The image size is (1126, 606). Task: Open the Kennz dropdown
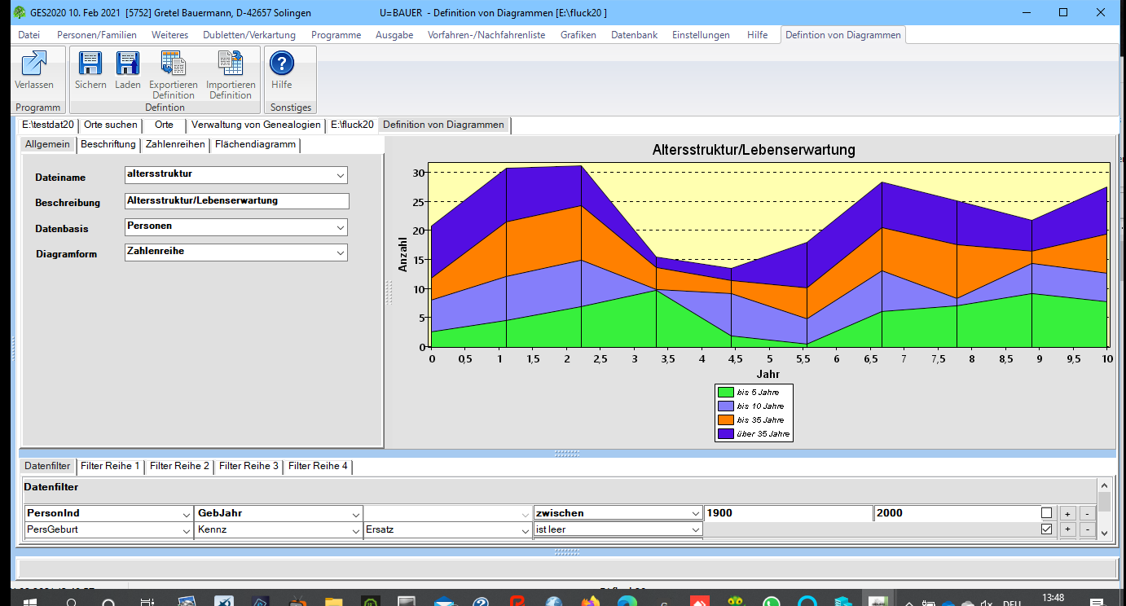pos(356,530)
